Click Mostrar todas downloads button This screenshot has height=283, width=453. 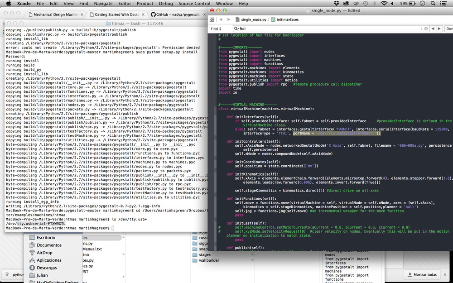(422, 275)
